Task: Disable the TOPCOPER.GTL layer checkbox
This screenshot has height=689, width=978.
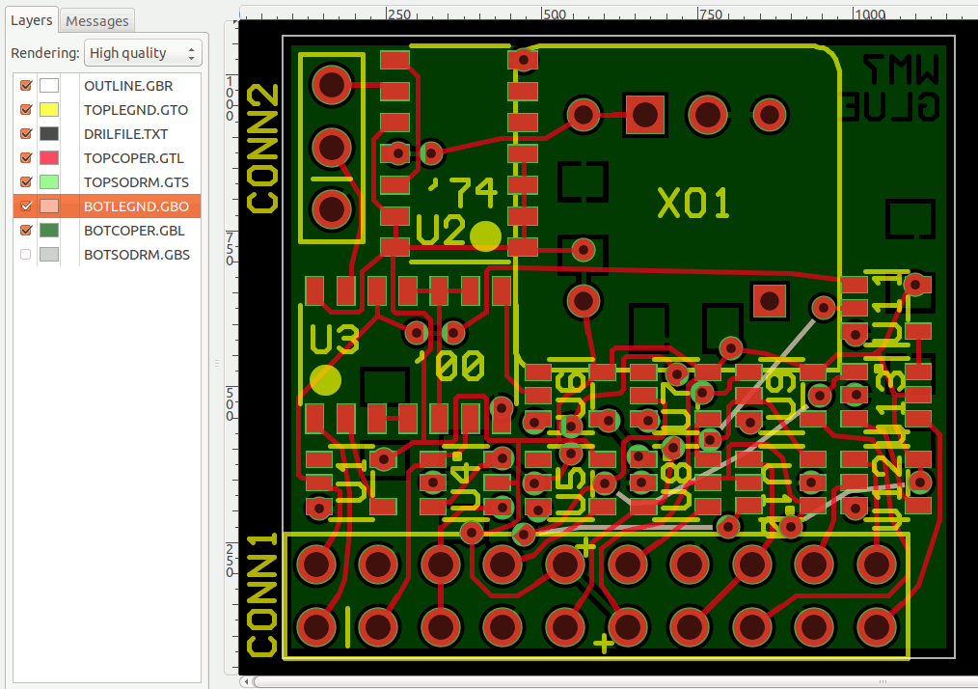Action: pyautogui.click(x=26, y=158)
